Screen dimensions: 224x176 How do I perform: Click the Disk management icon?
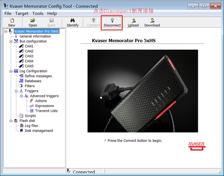[x=21, y=131]
